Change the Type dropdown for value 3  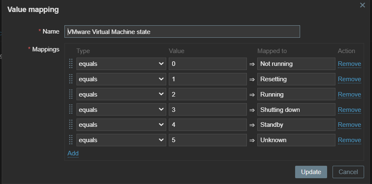click(121, 110)
